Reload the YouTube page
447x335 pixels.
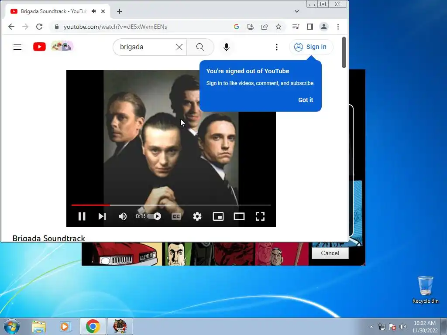(x=39, y=27)
